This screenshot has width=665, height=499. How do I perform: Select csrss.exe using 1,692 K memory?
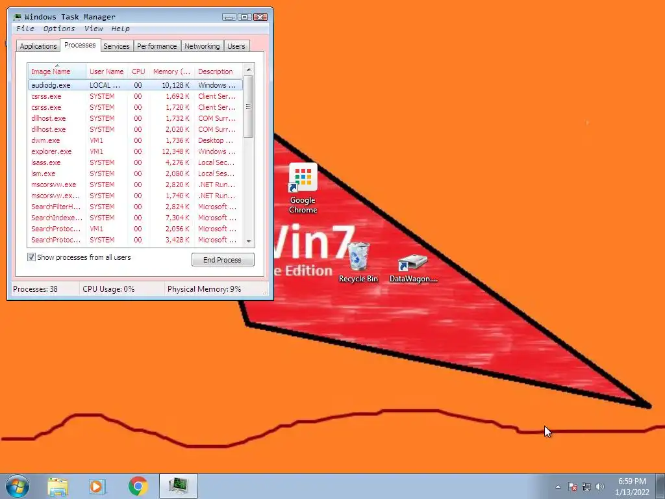coord(135,96)
